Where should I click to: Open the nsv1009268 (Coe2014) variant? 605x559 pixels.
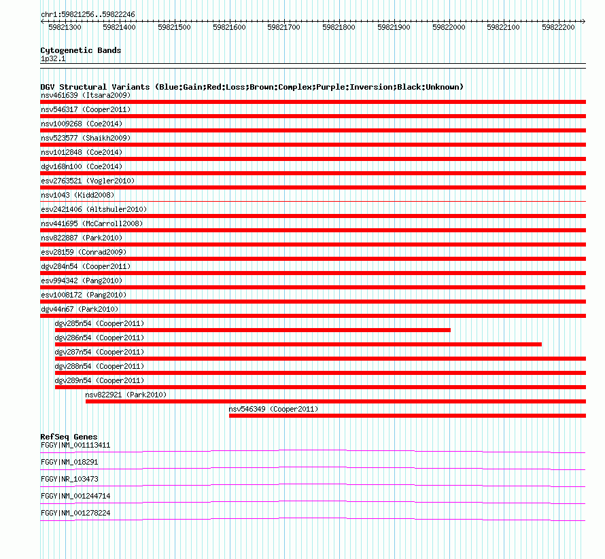coord(82,124)
